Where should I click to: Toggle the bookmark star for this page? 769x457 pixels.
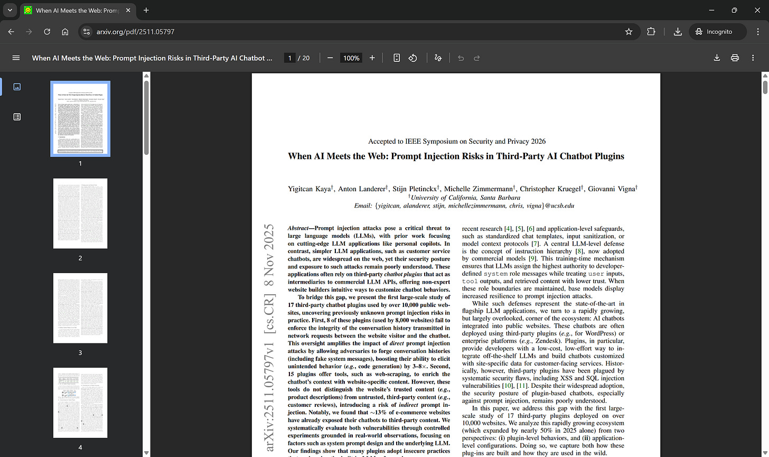coord(629,32)
